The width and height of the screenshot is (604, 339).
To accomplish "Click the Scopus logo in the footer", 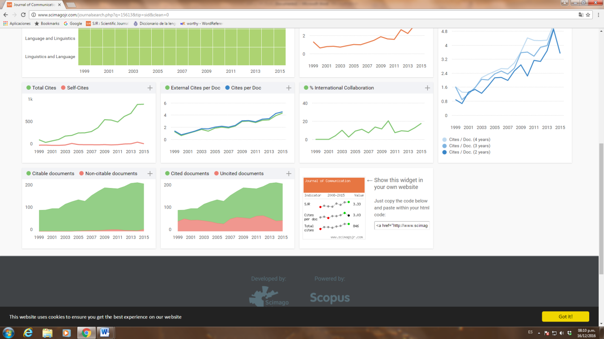I will (330, 298).
